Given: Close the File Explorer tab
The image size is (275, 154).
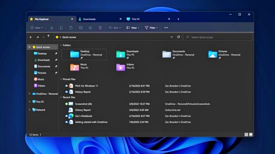Looking at the screenshot, I should click(72, 19).
